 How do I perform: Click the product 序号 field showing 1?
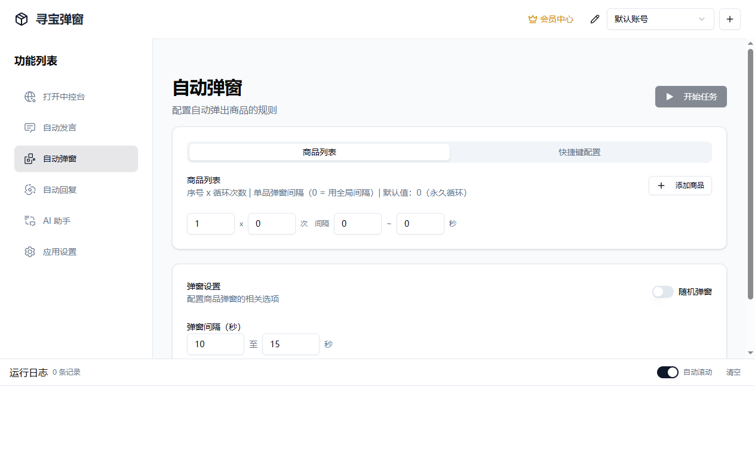pyautogui.click(x=211, y=224)
